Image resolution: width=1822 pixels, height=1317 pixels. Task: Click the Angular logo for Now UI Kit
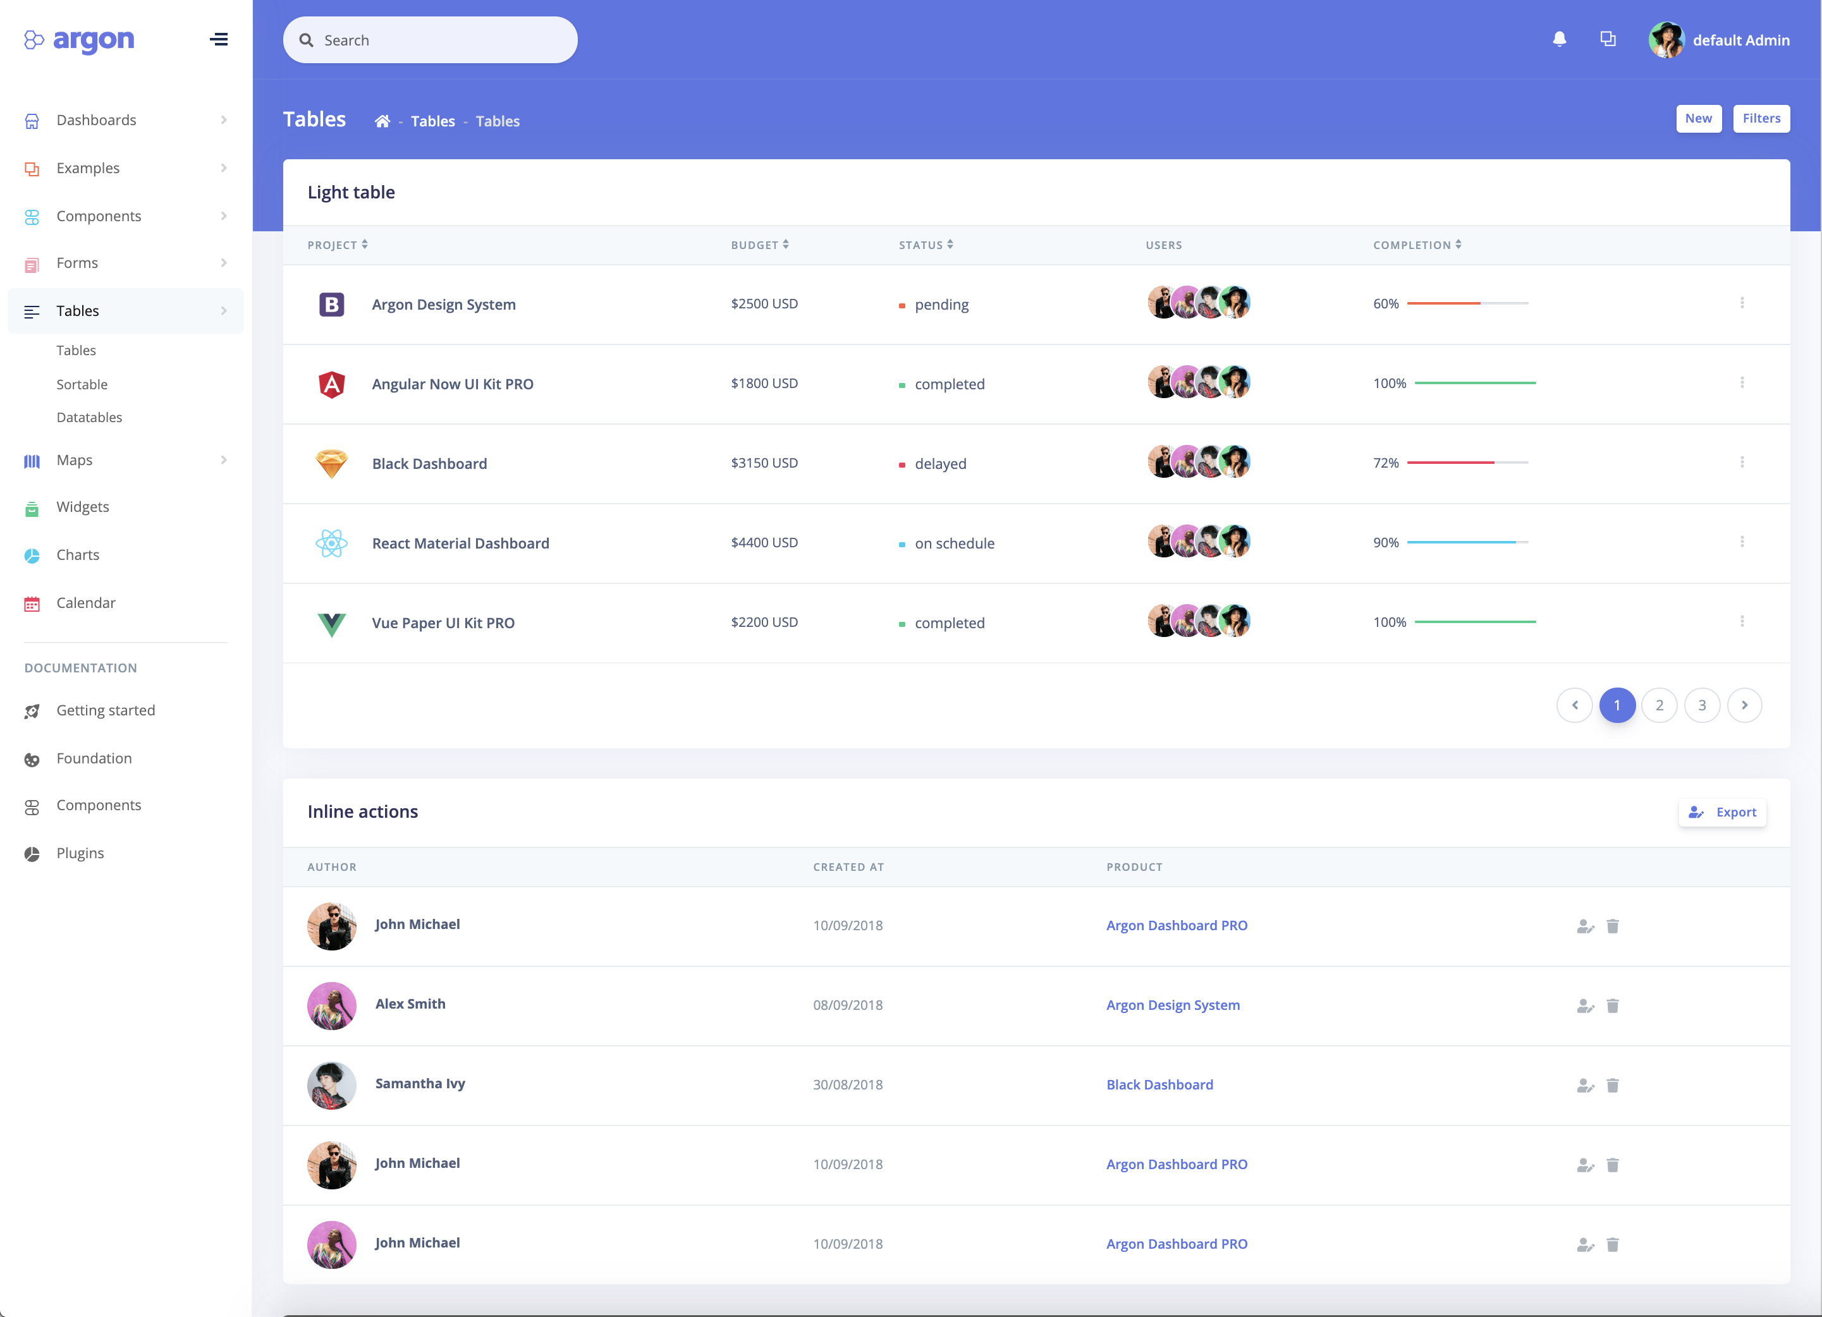(x=332, y=385)
